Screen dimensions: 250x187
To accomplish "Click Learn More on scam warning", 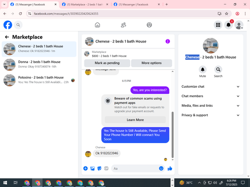I will pos(135,120).
